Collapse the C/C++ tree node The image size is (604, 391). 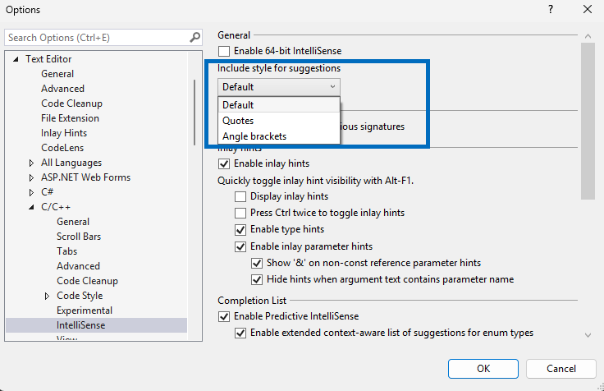(x=31, y=207)
